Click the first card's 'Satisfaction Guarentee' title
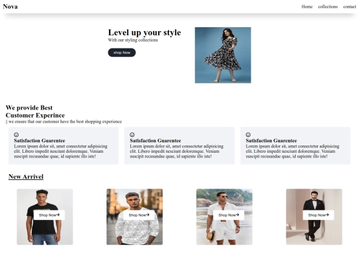The image size is (359, 269). click(40, 141)
